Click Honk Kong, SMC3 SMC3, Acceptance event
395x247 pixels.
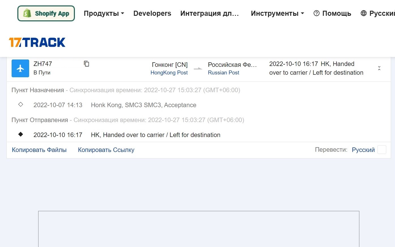[x=144, y=105]
